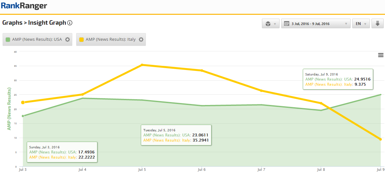Click the info icon beside Insight Graph
This screenshot has height=174, width=385.
[x=70, y=23]
